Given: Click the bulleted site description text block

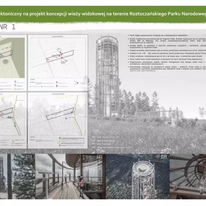Looking at the screenshot, I should pos(167,53).
